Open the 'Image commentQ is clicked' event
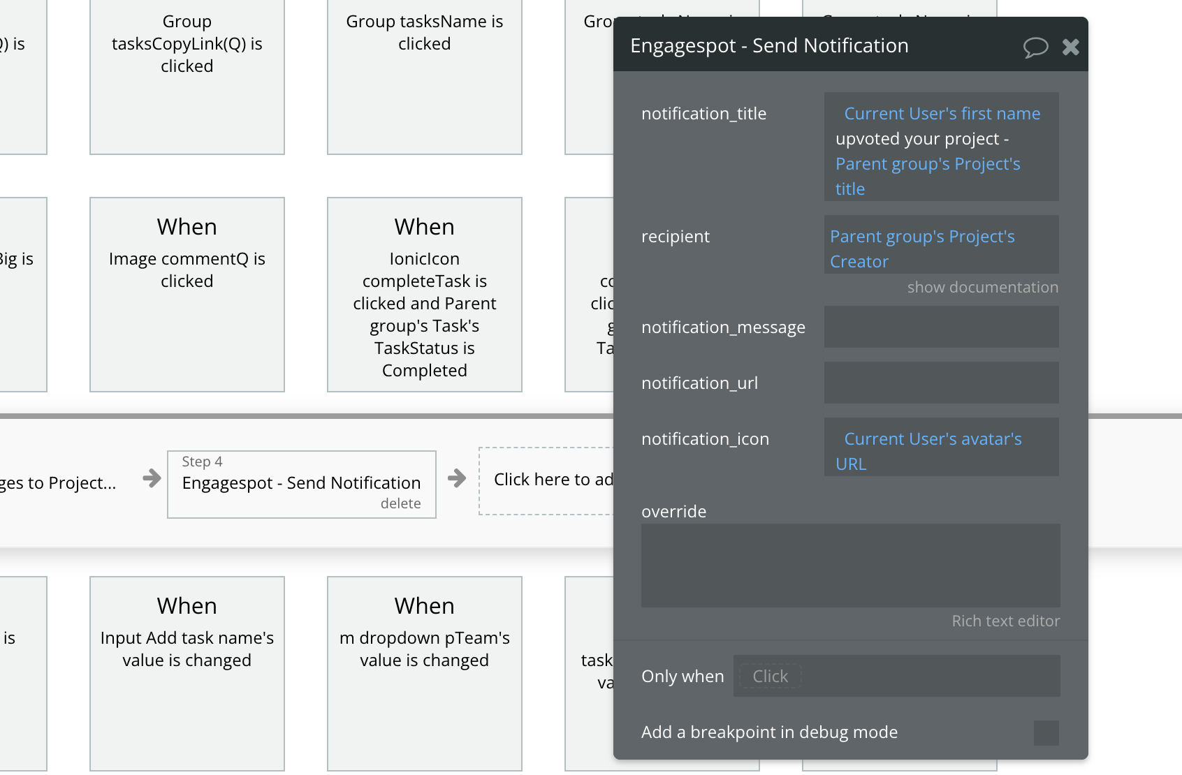 pyautogui.click(x=187, y=295)
